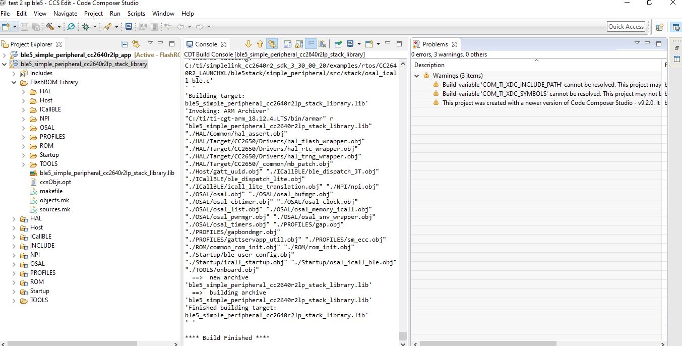The image size is (682, 346).
Task: Open Project Explorer view menu triangle
Action: pos(150,43)
